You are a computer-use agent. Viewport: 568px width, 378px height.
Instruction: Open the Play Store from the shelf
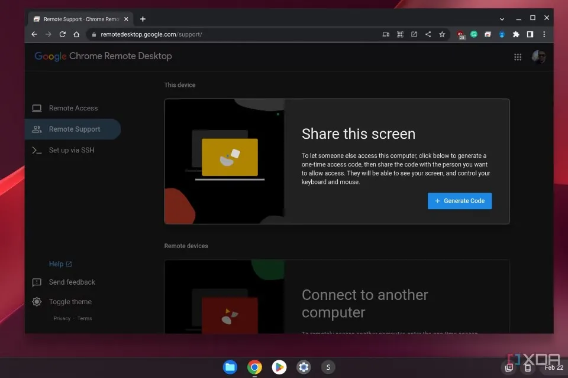coord(278,367)
